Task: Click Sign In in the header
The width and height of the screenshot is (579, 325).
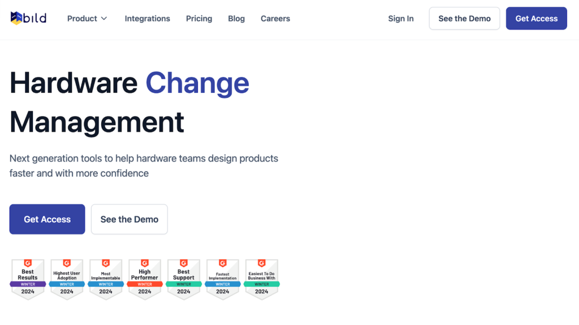Action: coord(401,19)
